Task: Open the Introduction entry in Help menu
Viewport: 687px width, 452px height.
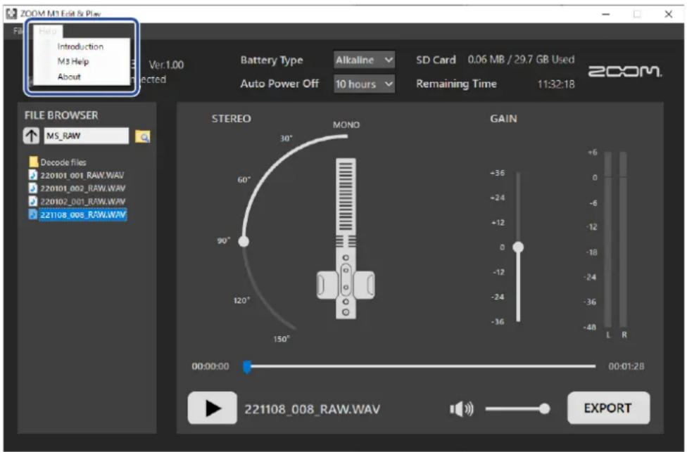Action: pos(81,46)
